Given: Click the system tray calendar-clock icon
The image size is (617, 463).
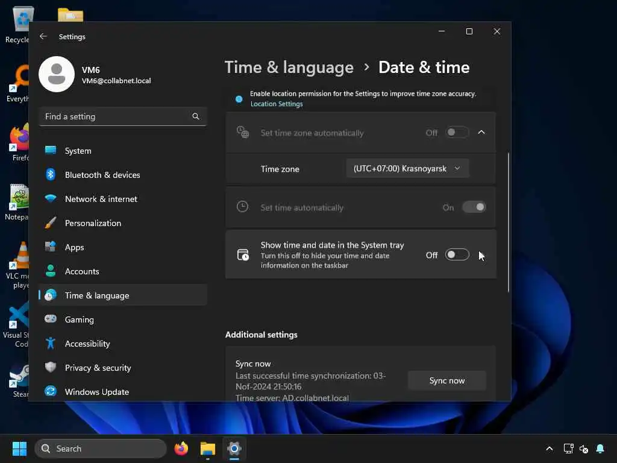Looking at the screenshot, I should point(243,255).
